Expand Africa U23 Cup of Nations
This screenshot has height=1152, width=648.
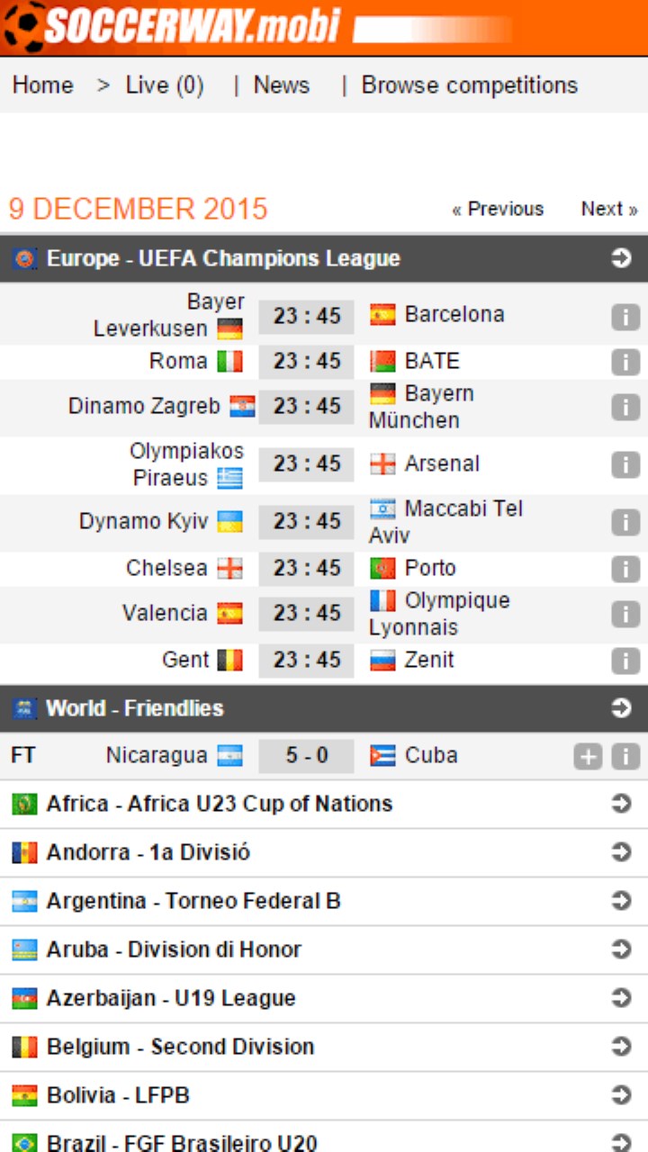click(x=621, y=804)
